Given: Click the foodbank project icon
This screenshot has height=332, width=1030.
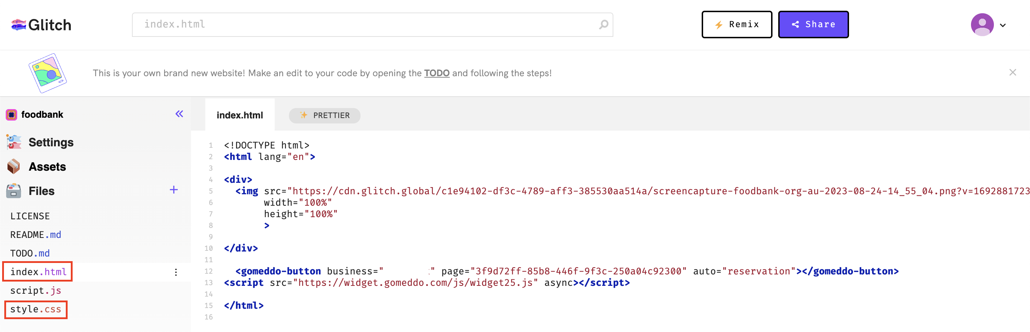Looking at the screenshot, I should pyautogui.click(x=11, y=115).
